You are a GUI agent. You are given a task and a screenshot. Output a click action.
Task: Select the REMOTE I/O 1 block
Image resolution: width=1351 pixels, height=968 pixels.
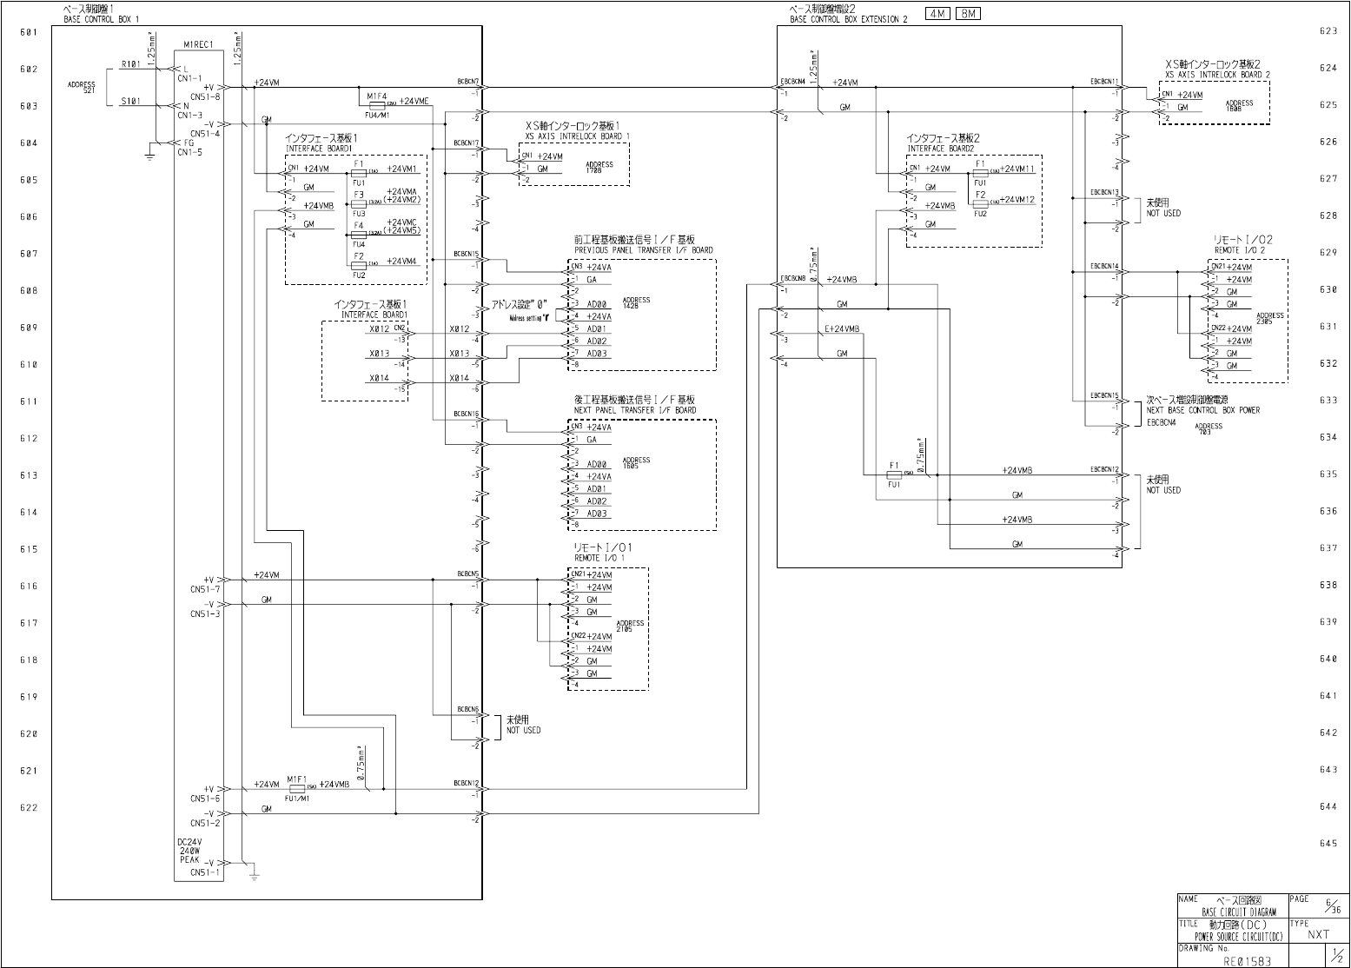[608, 629]
